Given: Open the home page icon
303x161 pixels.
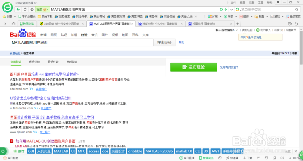Looking at the screenshot, I should pyautogui.click(x=32, y=9).
